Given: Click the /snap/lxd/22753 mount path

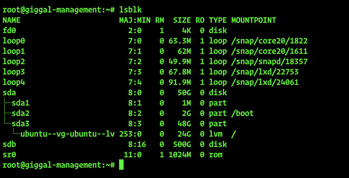Looking at the screenshot, I should (265, 72).
